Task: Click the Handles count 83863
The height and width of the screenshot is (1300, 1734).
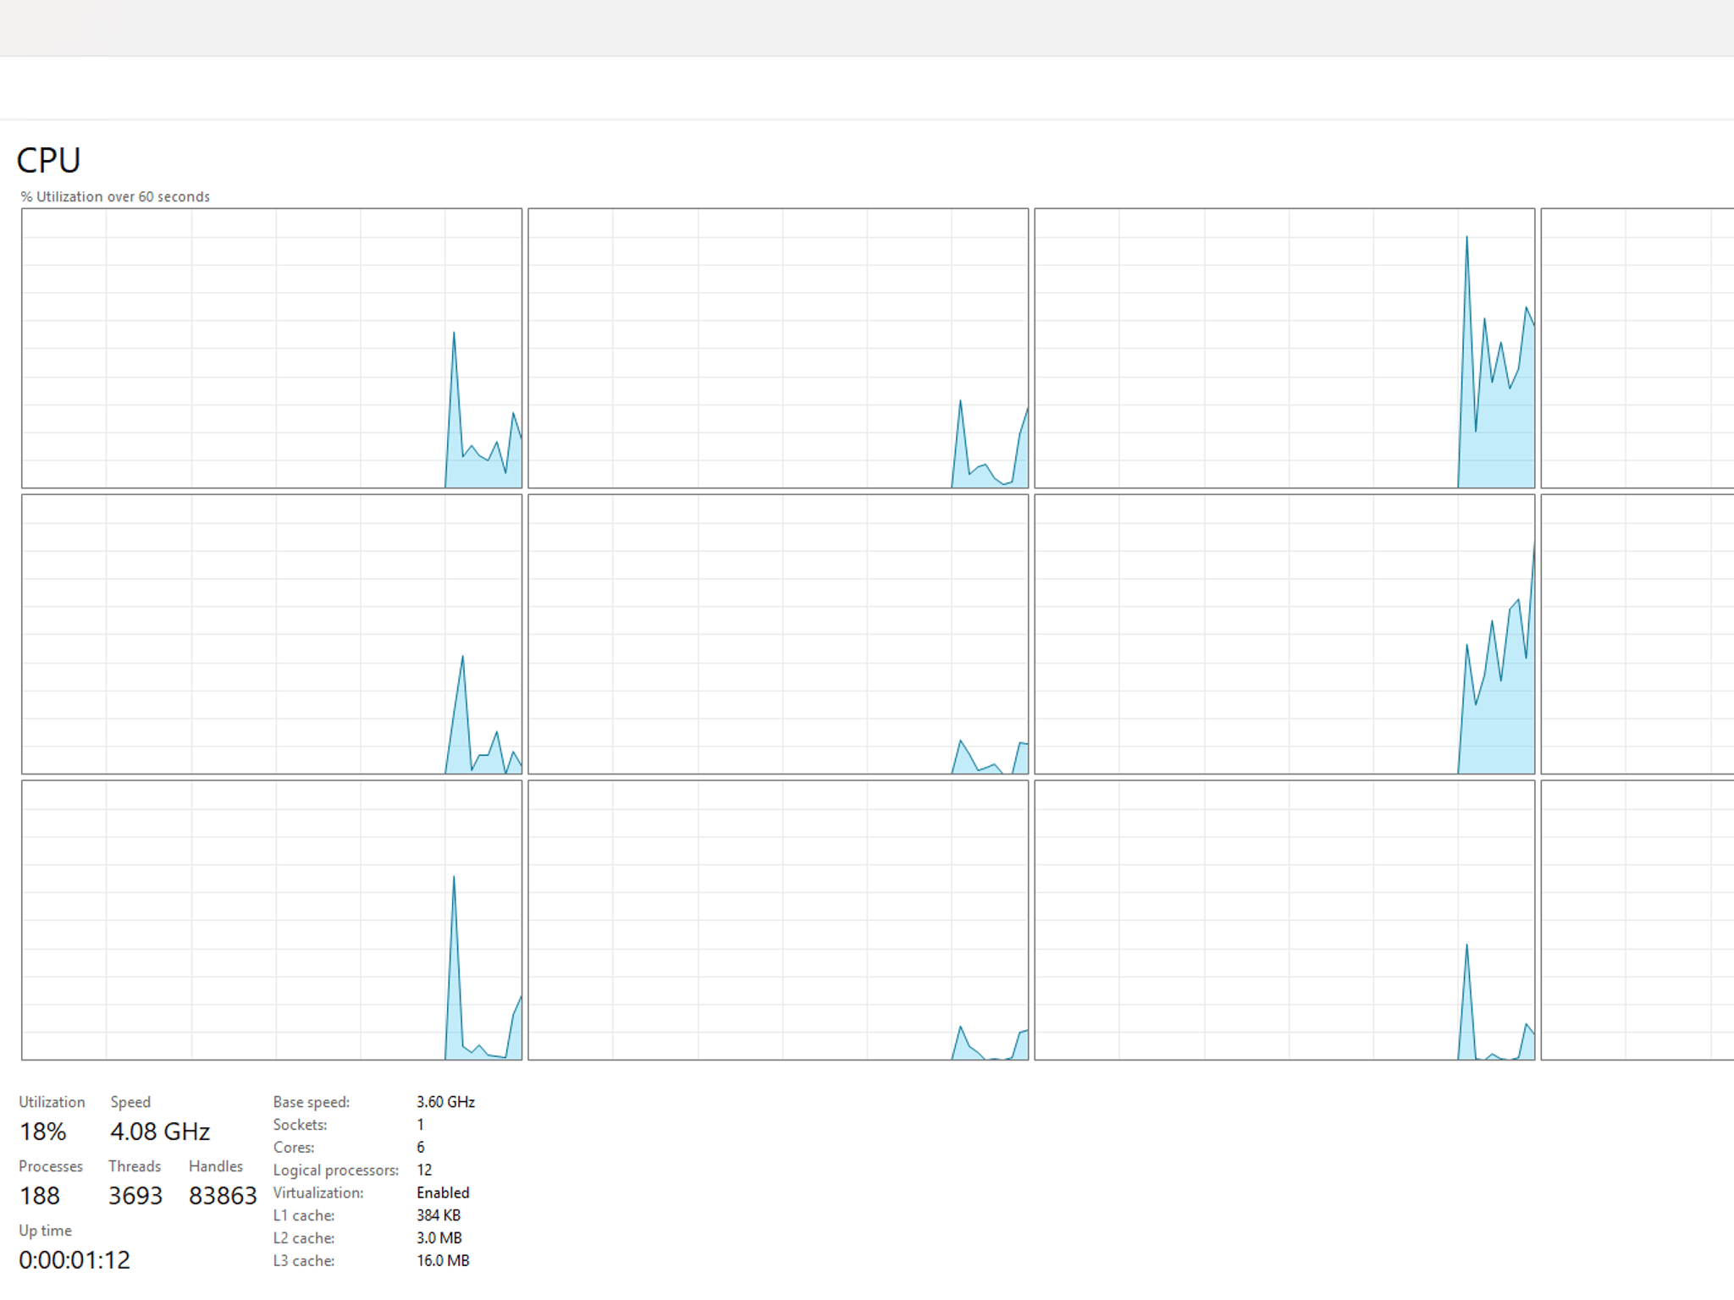Action: 223,1196
